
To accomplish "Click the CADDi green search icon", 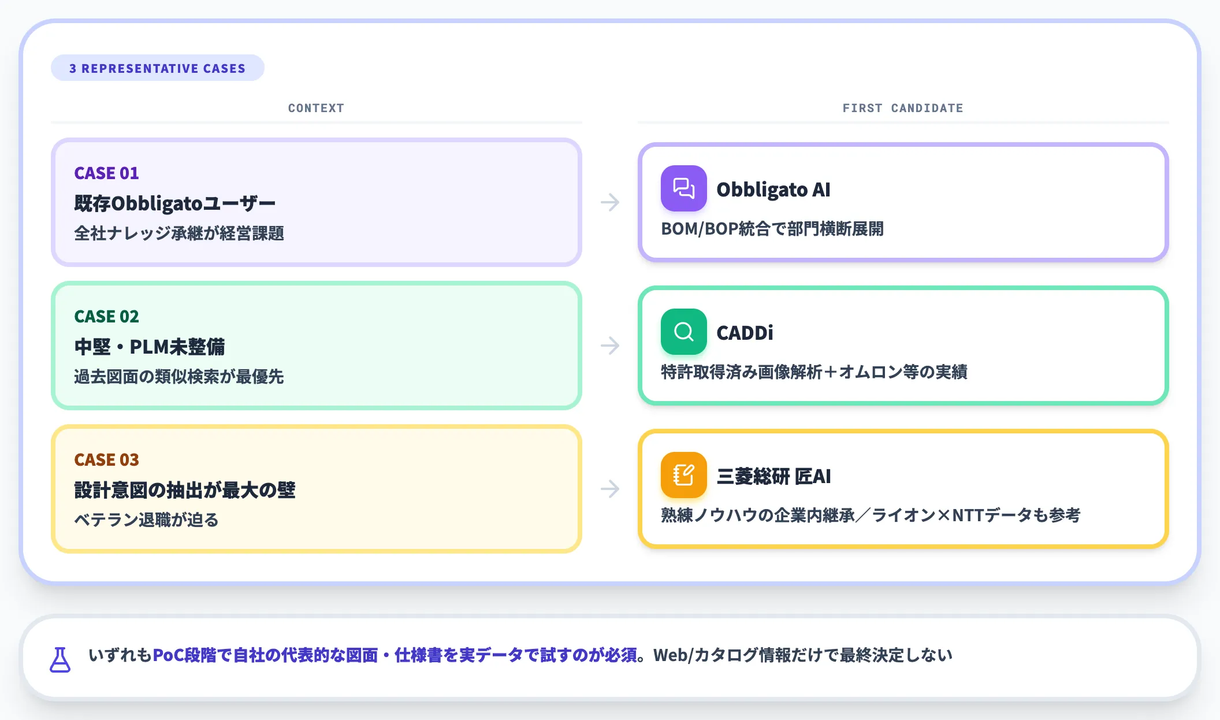I will click(683, 332).
